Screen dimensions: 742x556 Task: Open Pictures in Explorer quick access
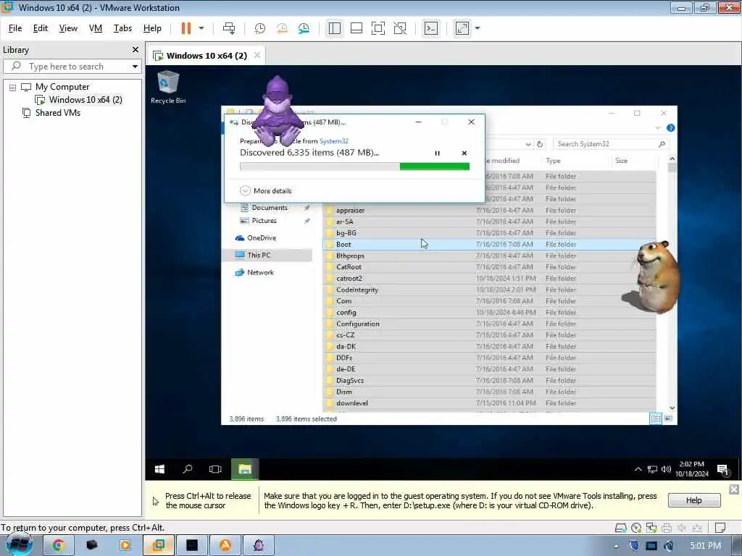[264, 221]
